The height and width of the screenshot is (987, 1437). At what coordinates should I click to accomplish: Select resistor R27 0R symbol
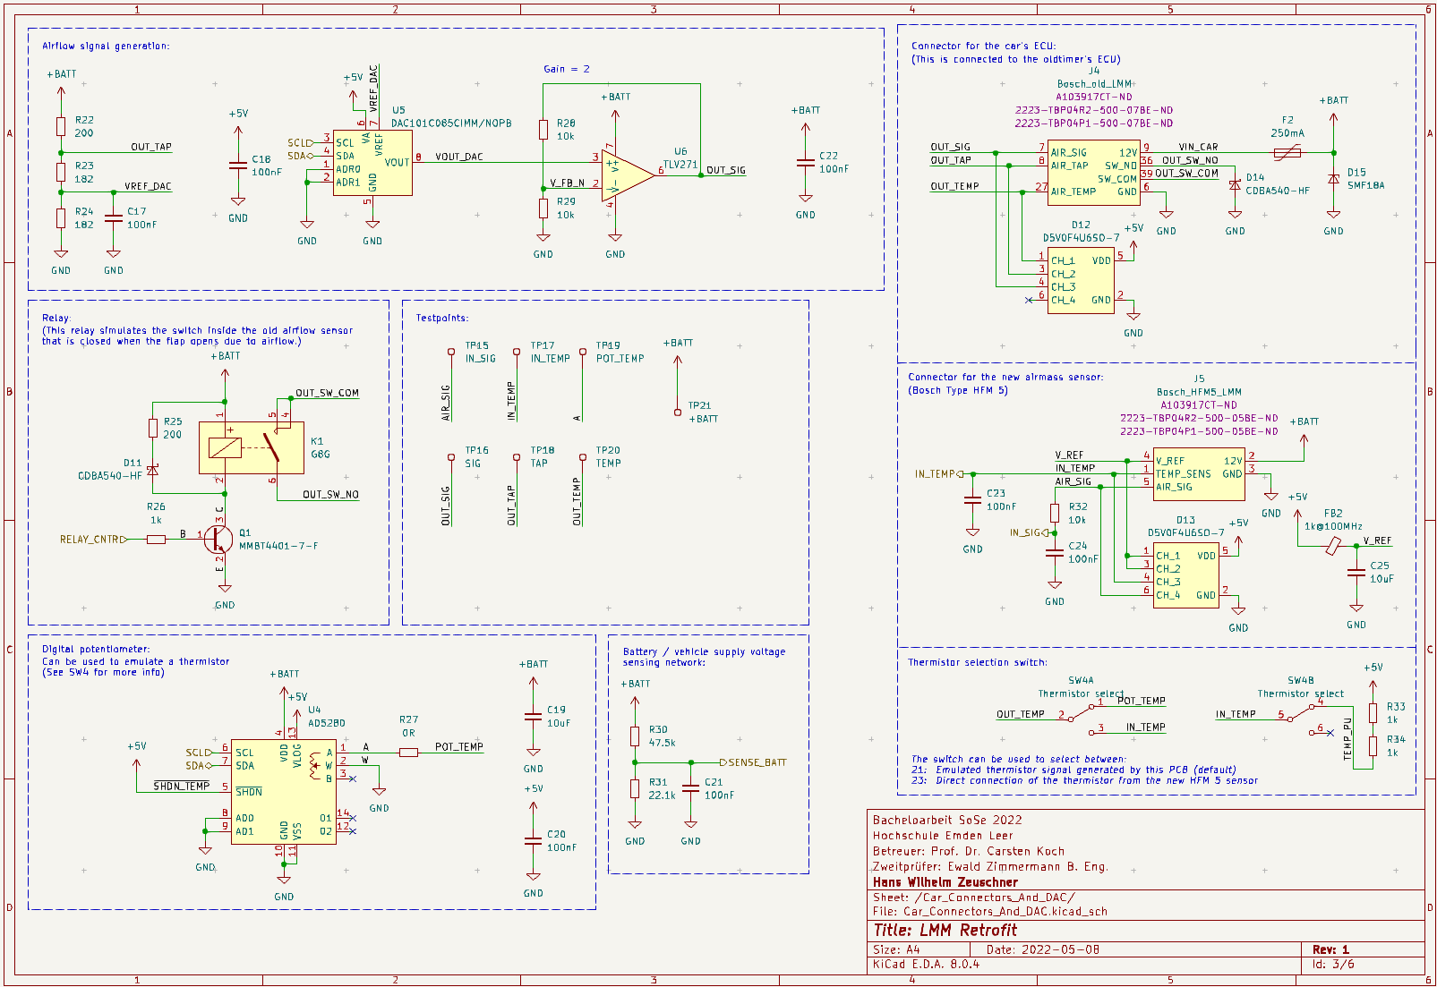(x=408, y=753)
